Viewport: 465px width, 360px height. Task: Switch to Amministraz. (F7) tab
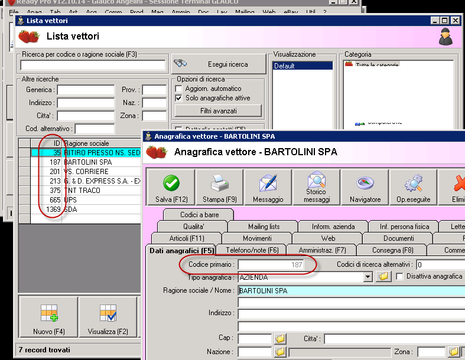click(x=323, y=250)
